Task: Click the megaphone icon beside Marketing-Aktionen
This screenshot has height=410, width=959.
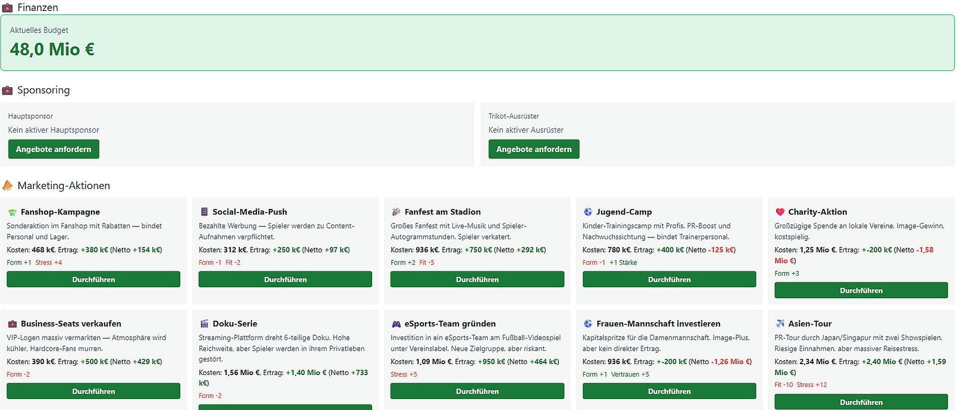Action: coord(7,186)
